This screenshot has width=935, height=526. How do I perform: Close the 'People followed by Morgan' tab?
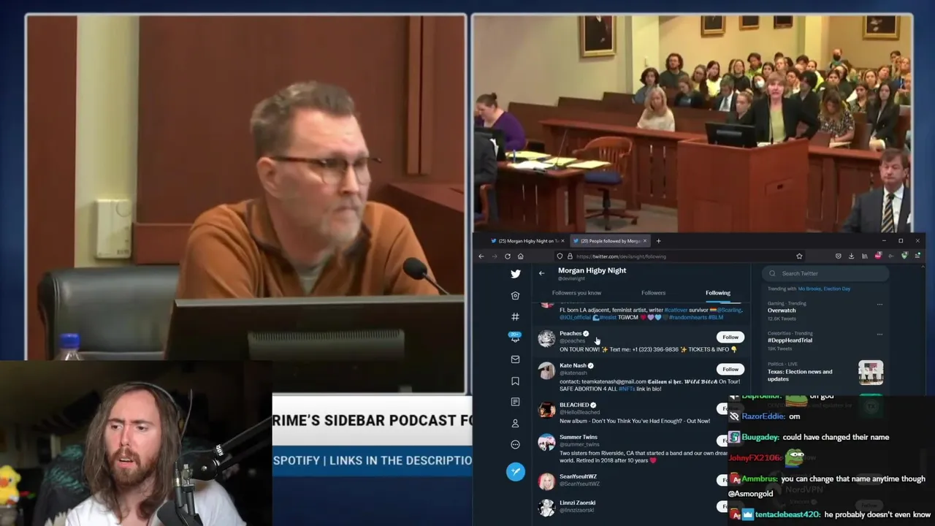click(644, 241)
